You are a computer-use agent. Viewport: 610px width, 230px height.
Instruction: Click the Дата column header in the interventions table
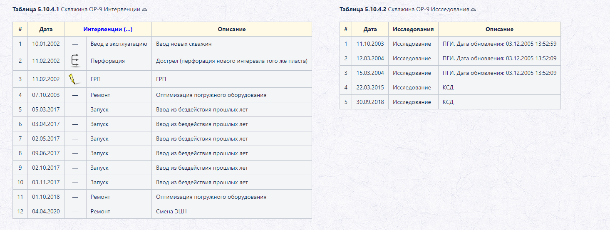[x=46, y=29]
